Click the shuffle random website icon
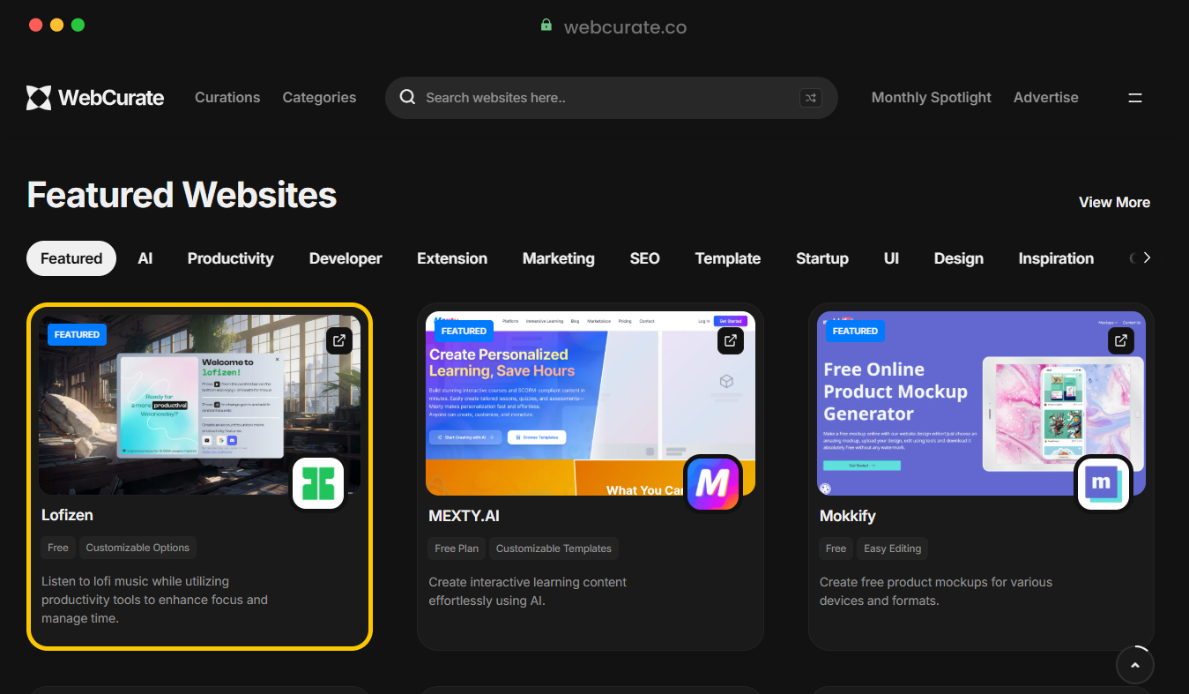This screenshot has width=1189, height=694. click(811, 98)
